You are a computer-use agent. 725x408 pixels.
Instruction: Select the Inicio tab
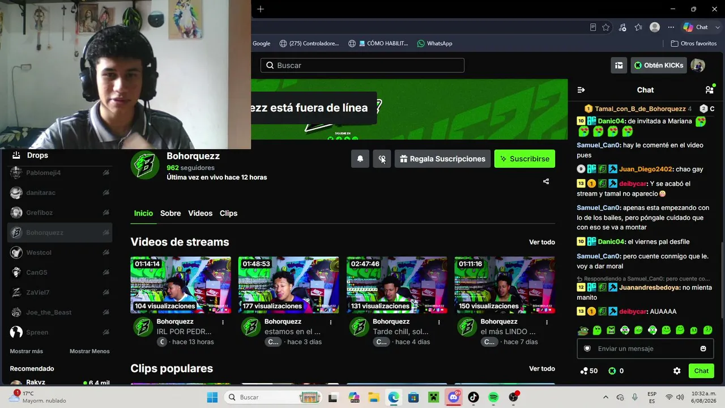click(x=143, y=213)
